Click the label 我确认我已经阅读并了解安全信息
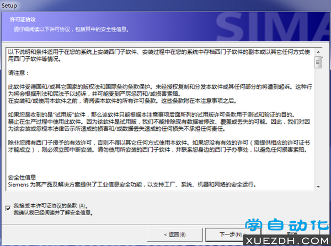 (54, 213)
